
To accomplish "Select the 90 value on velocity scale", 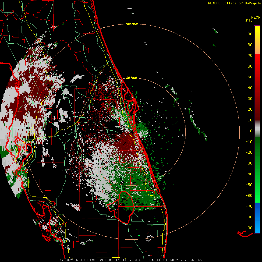I will (x=250, y=34).
